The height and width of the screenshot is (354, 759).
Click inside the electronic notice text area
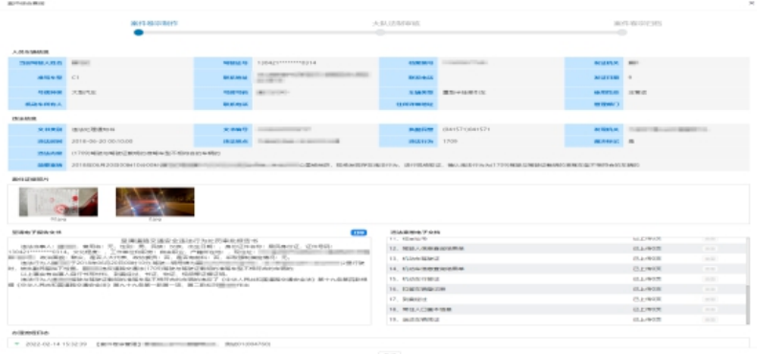click(190, 281)
